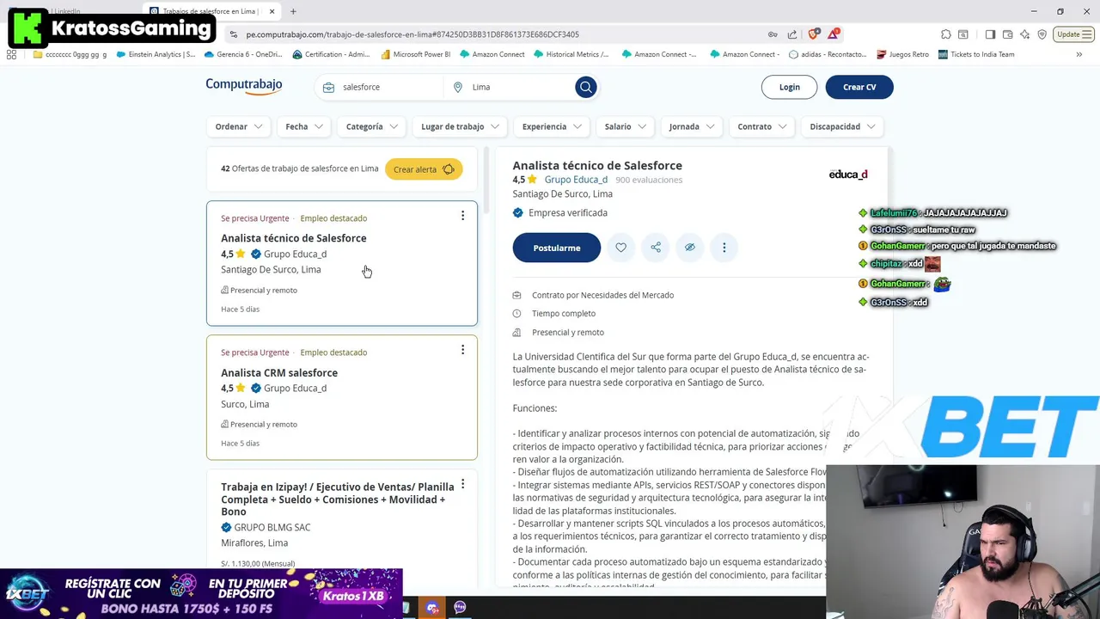Open the browser hamburger menu
Screen dimensions: 1100x619
[1088, 34]
